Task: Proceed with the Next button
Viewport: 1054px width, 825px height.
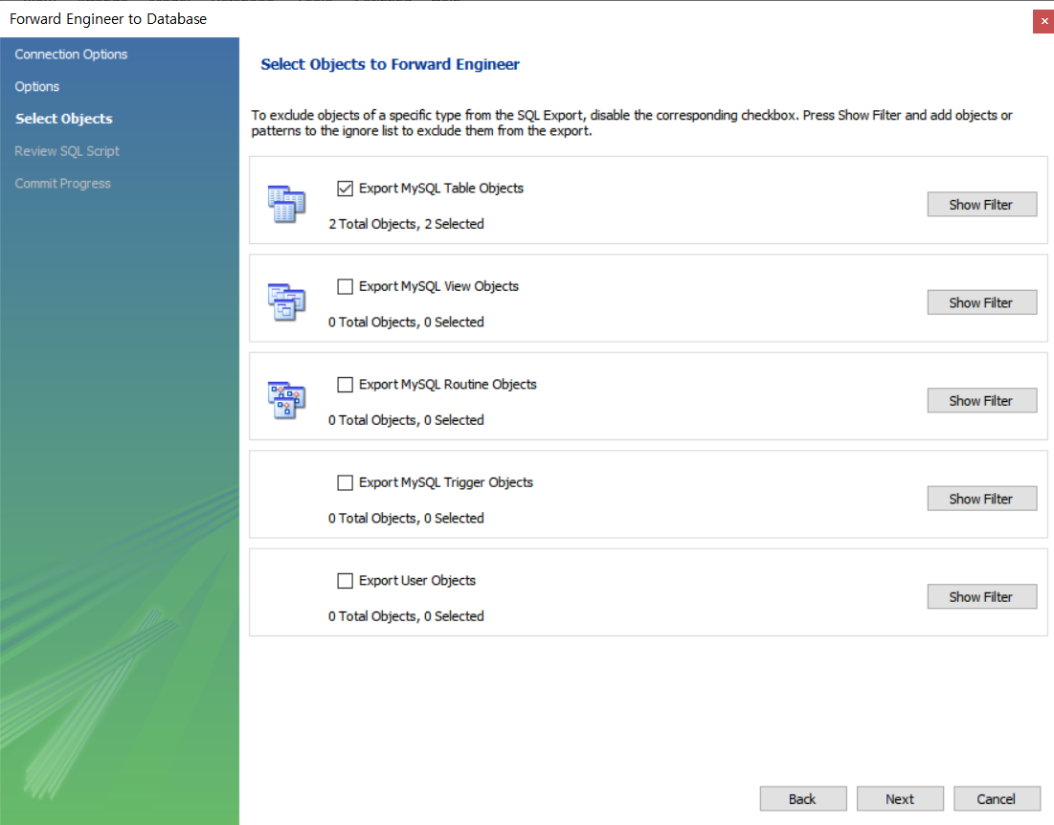Action: coord(900,799)
